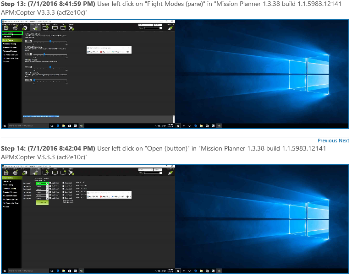The height and width of the screenshot is (276, 352).
Task: Select Standard Params in Step 14 sidebar
Action: pos(10,192)
